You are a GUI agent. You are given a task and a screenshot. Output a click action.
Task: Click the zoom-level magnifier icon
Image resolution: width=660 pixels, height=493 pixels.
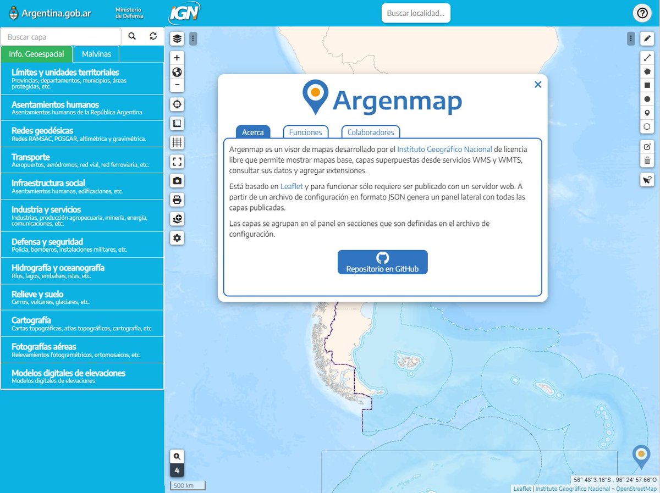(177, 457)
